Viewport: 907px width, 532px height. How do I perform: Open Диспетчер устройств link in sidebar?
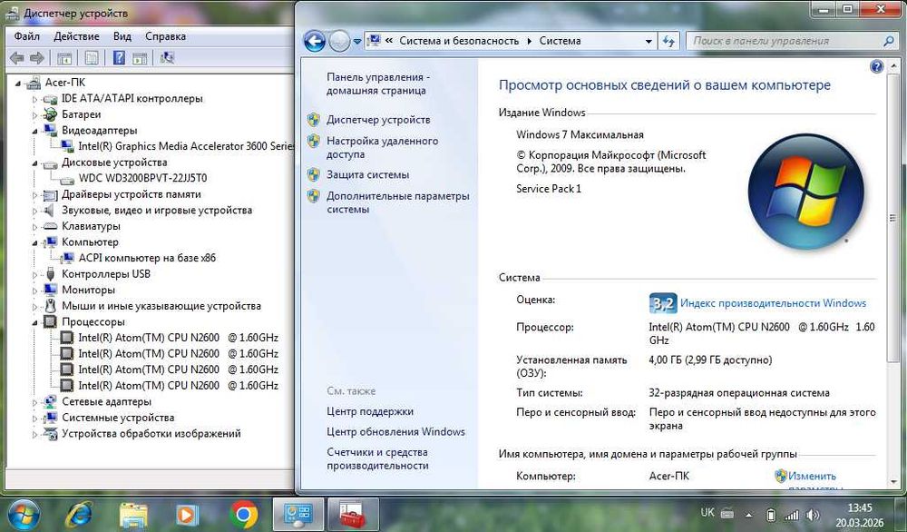click(x=378, y=120)
